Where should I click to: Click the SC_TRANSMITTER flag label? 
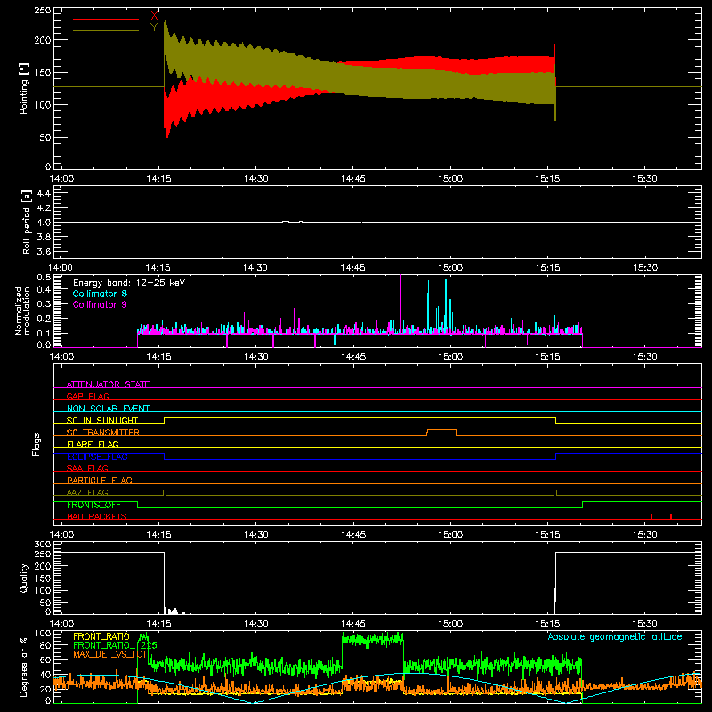(103, 433)
